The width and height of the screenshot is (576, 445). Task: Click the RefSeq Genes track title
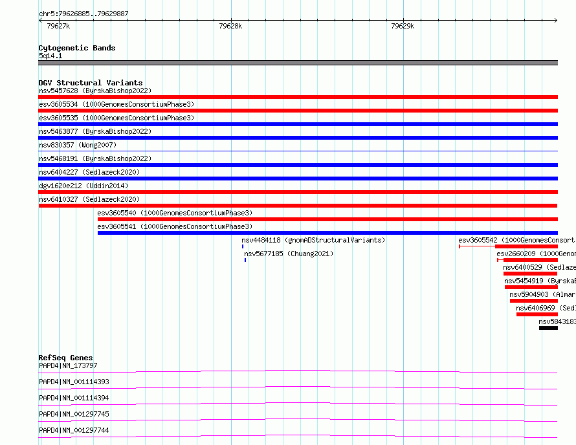click(65, 358)
